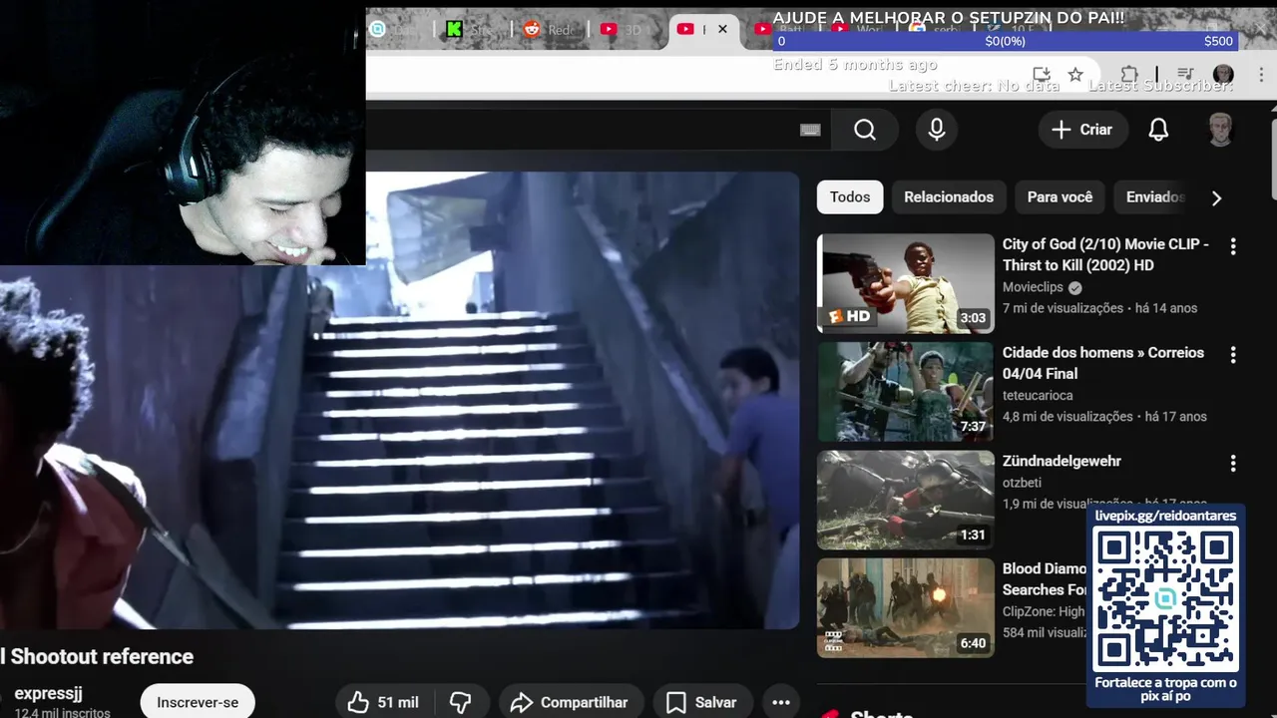This screenshot has width=1277, height=718.
Task: Open the browser extensions puzzle icon
Action: click(1129, 75)
